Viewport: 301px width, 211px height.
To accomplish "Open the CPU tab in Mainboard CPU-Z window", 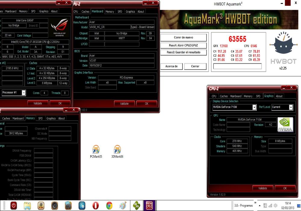I will [76, 11].
